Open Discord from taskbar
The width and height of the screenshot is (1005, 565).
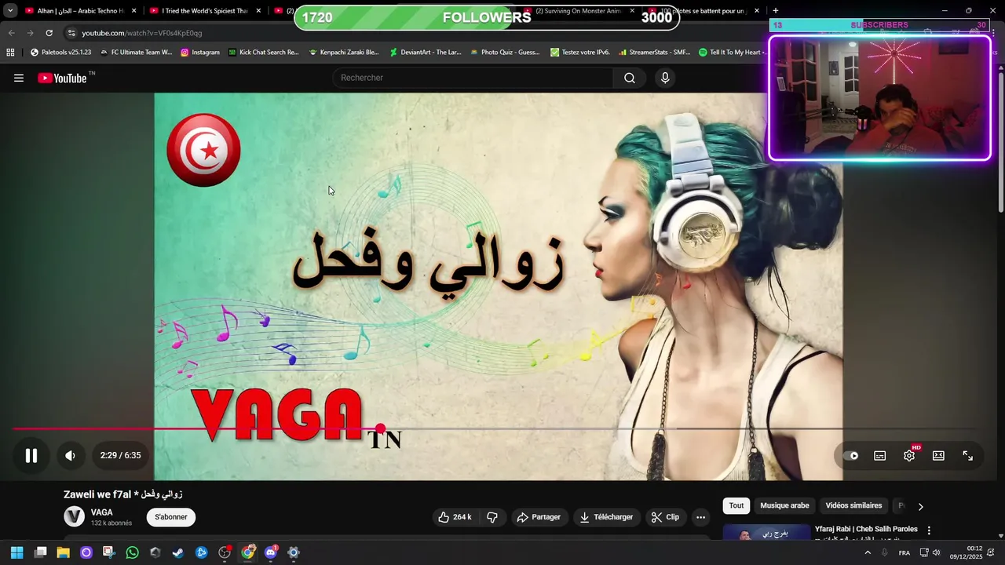tap(271, 552)
